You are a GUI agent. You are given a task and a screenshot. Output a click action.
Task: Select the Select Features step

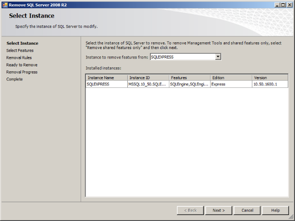point(20,51)
